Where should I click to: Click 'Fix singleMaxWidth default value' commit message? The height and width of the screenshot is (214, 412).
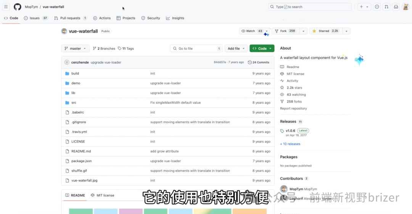(175, 103)
